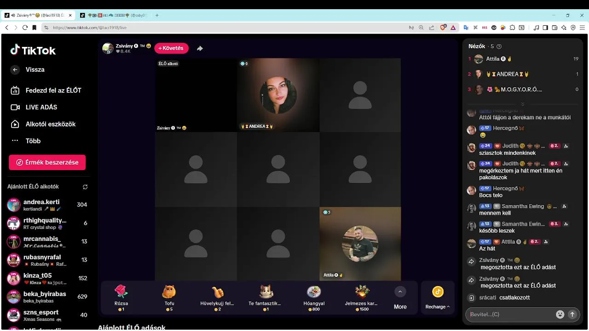
Task: Select viewer ANDREA ranked second
Action: click(523, 74)
